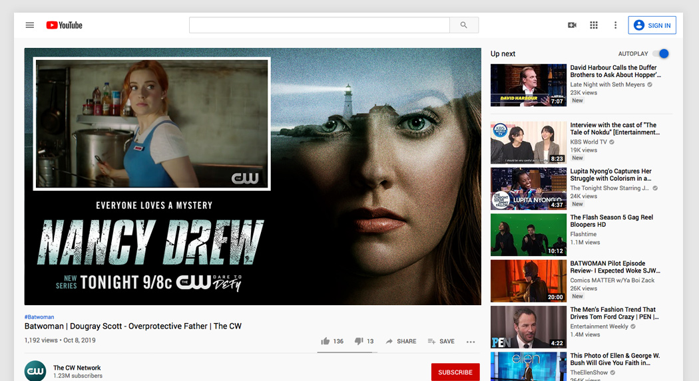Open the hamburger guide menu
699x381 pixels.
(30, 25)
